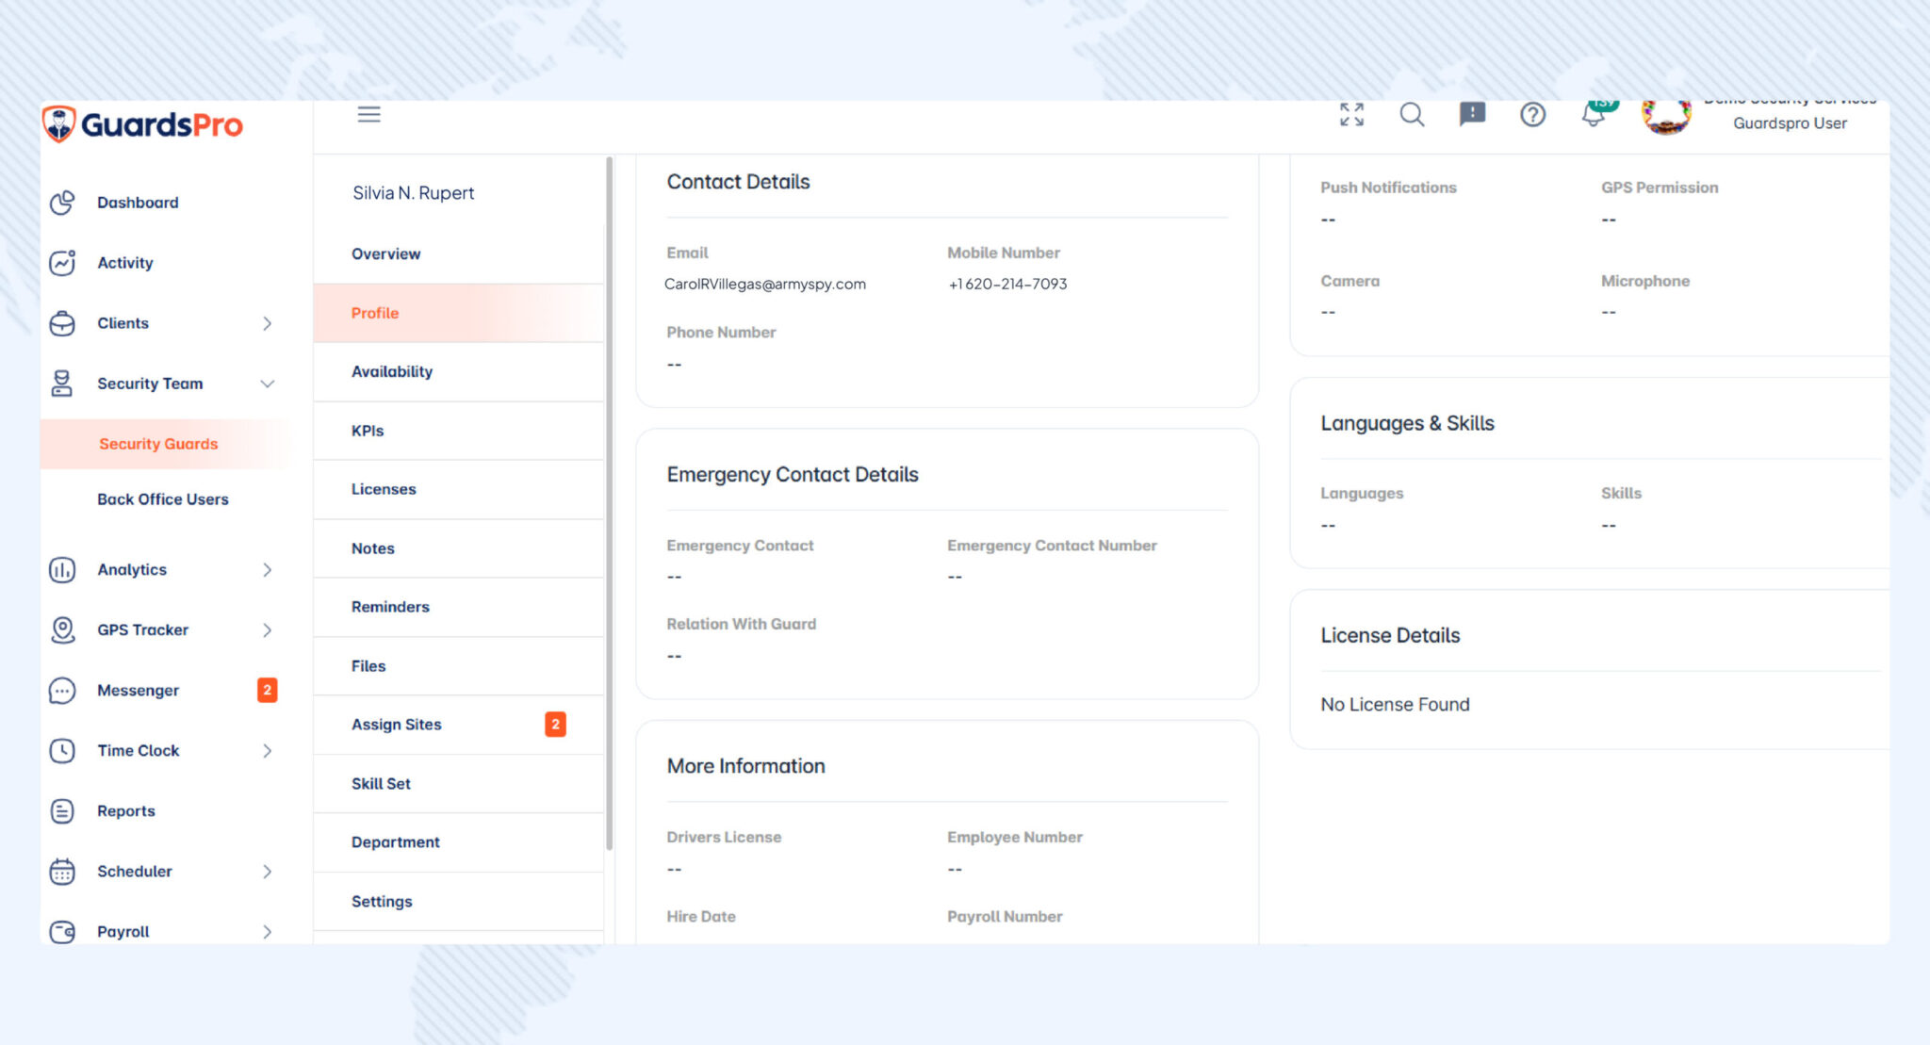
Task: Click the Guardspro User account name
Action: coord(1790,123)
